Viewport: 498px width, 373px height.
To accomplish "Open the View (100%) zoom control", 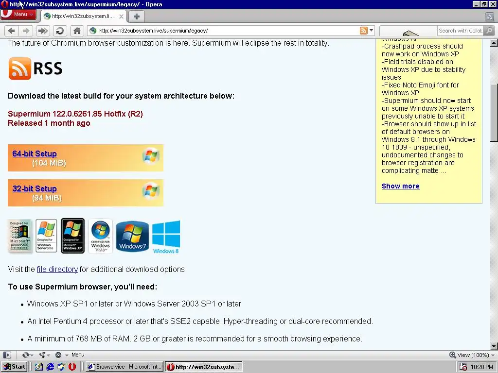I will click(x=472, y=355).
